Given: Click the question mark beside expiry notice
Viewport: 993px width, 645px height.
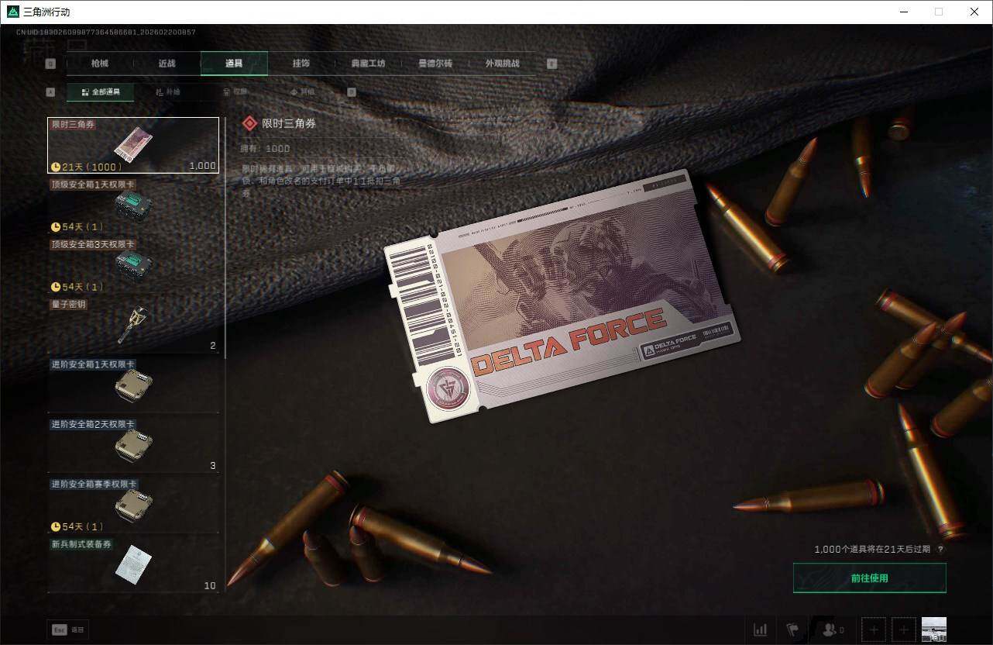Looking at the screenshot, I should (940, 550).
